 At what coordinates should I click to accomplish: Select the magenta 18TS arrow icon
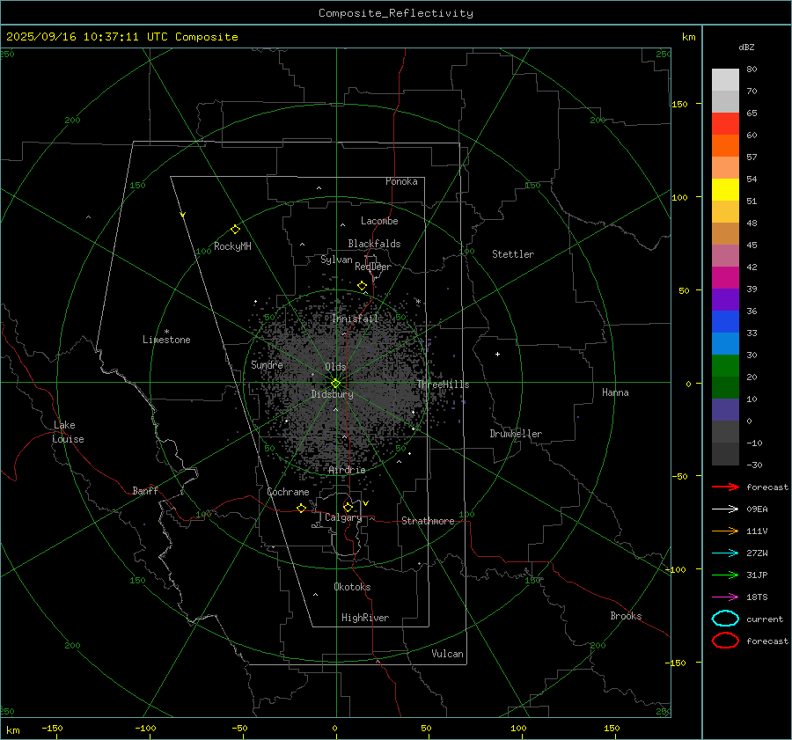click(x=725, y=597)
